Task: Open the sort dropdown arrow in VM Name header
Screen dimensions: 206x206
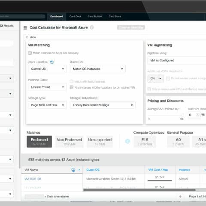Action: (79, 170)
